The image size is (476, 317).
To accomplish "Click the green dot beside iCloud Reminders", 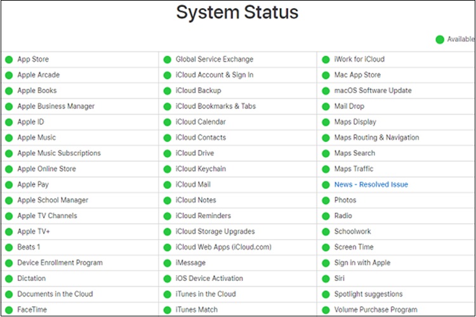I will [168, 216].
